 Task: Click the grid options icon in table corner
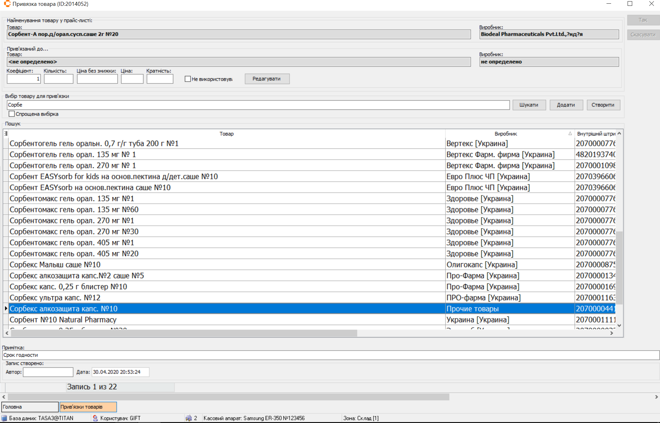6,133
